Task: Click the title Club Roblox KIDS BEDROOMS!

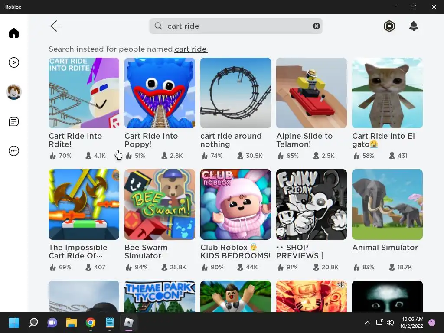Action: (235, 251)
